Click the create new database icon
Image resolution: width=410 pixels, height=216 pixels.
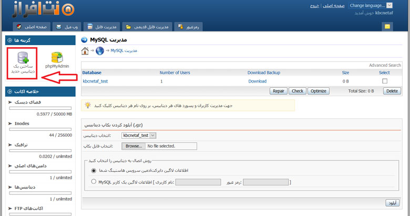coord(23,58)
